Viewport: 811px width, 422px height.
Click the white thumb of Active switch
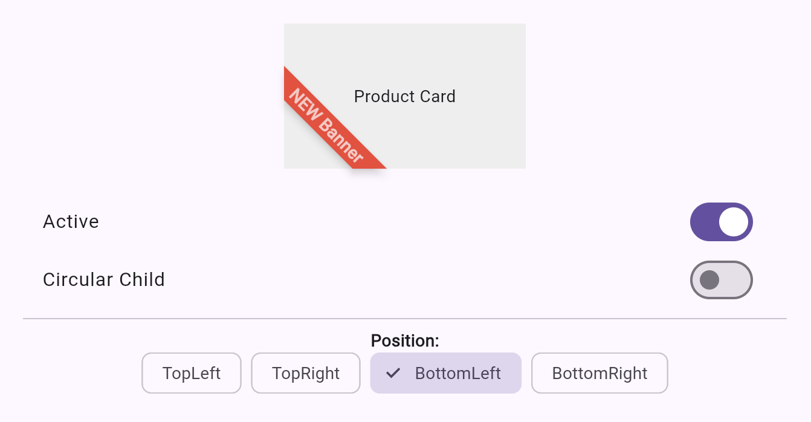coord(734,222)
